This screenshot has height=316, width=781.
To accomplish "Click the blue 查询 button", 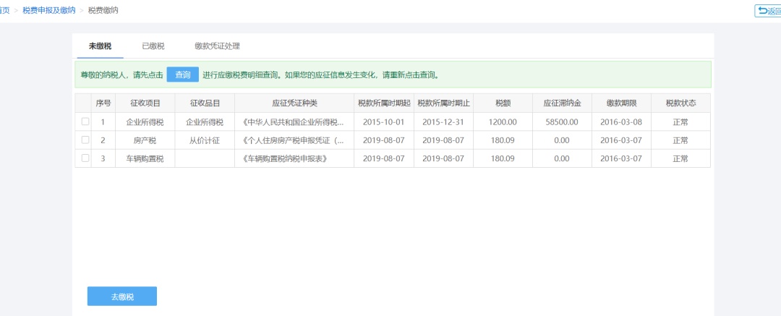I will pos(182,74).
